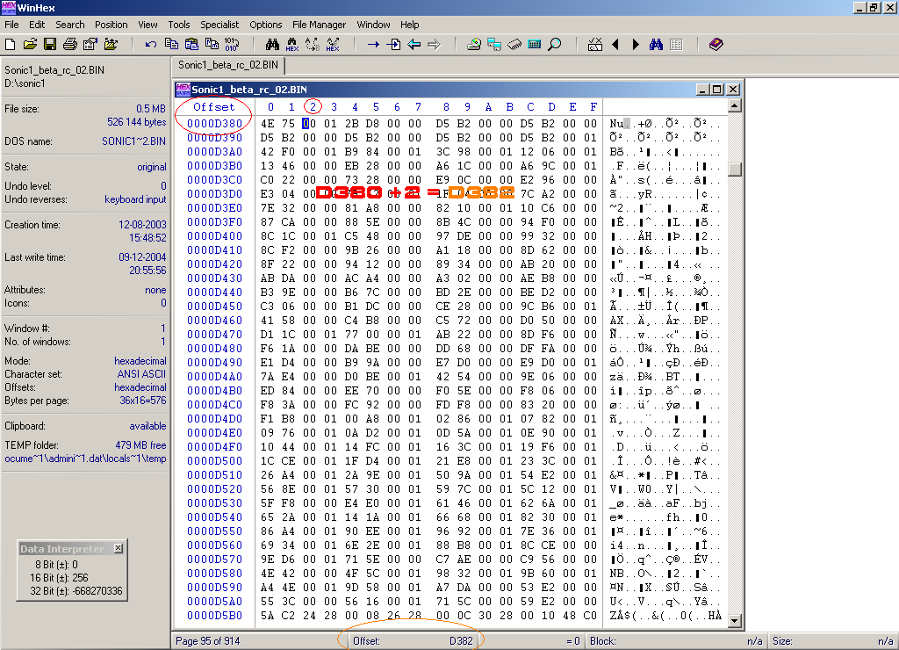This screenshot has height=650, width=899.
Task: Click the Offset column header
Action: [x=214, y=106]
